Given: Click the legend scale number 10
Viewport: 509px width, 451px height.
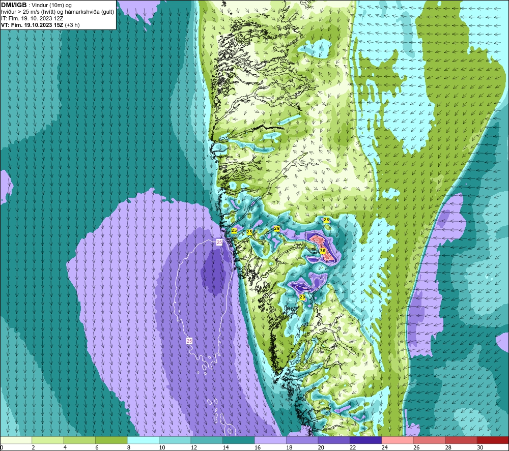Looking at the screenshot, I should point(162,447).
